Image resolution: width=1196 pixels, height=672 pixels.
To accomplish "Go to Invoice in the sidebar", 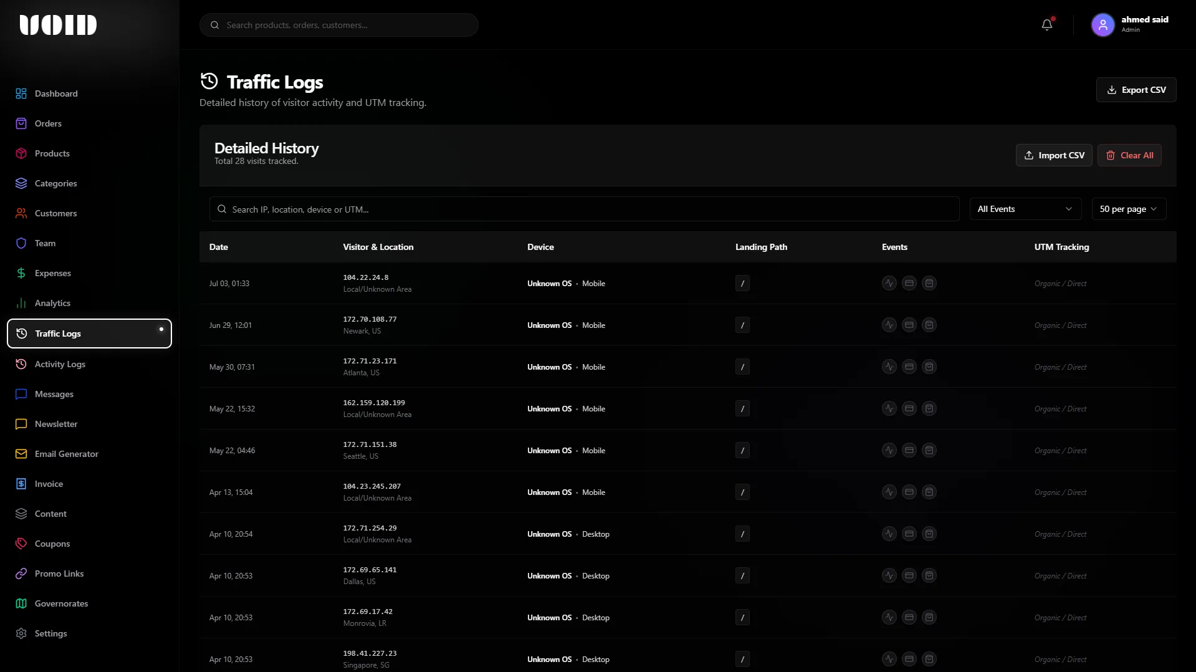I will coord(89,484).
